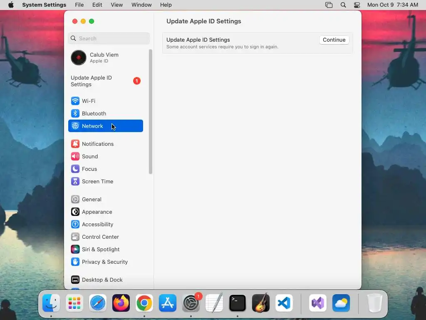The width and height of the screenshot is (426, 320).
Task: Open TextEdit from the Dock
Action: coord(214,303)
